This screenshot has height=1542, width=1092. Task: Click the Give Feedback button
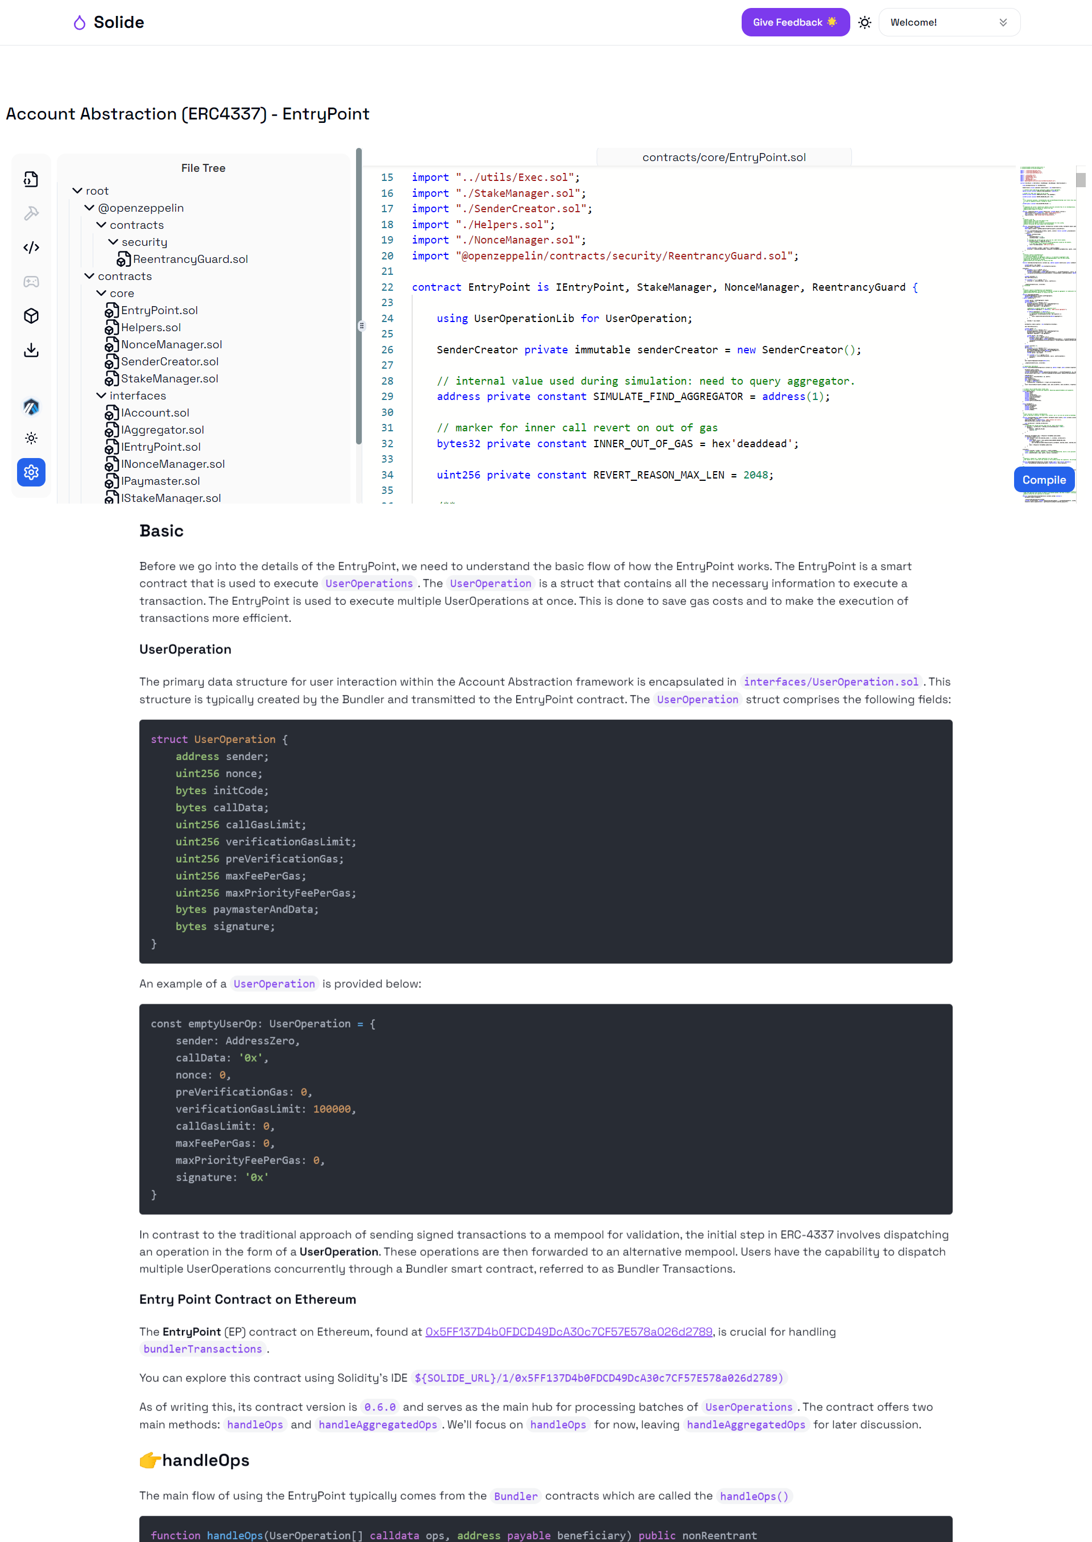(x=795, y=22)
